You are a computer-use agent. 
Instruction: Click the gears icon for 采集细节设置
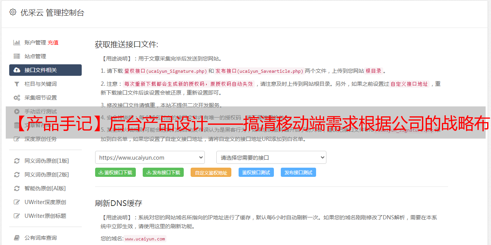[17, 98]
